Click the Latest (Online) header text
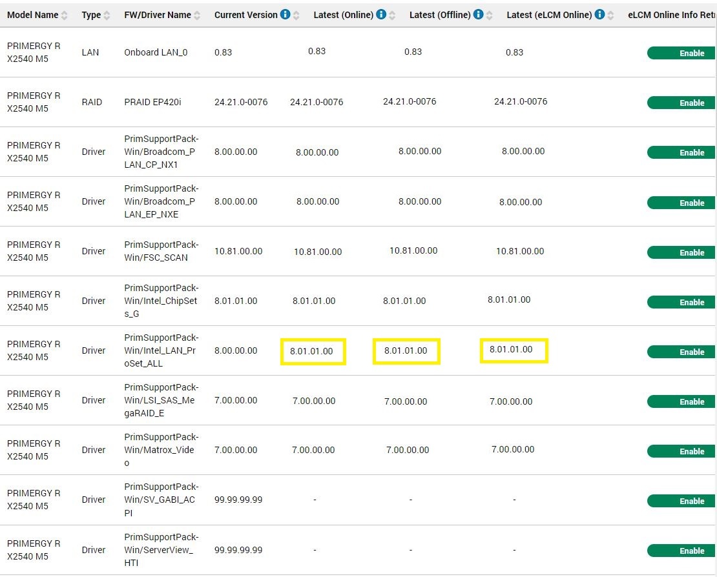The image size is (717, 577). click(344, 15)
